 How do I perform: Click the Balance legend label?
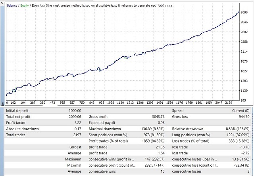12,6
